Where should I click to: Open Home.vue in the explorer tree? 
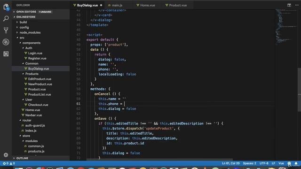tap(41, 110)
